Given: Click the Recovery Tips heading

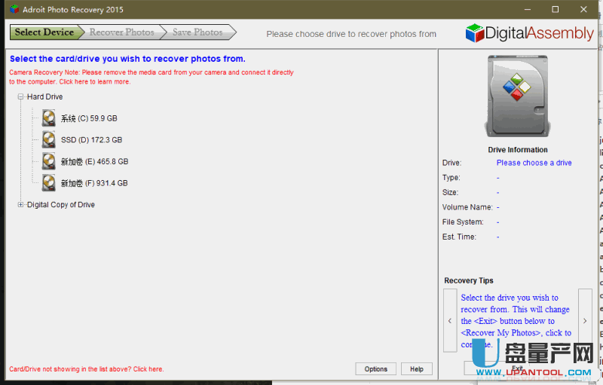Looking at the screenshot, I should coord(468,280).
